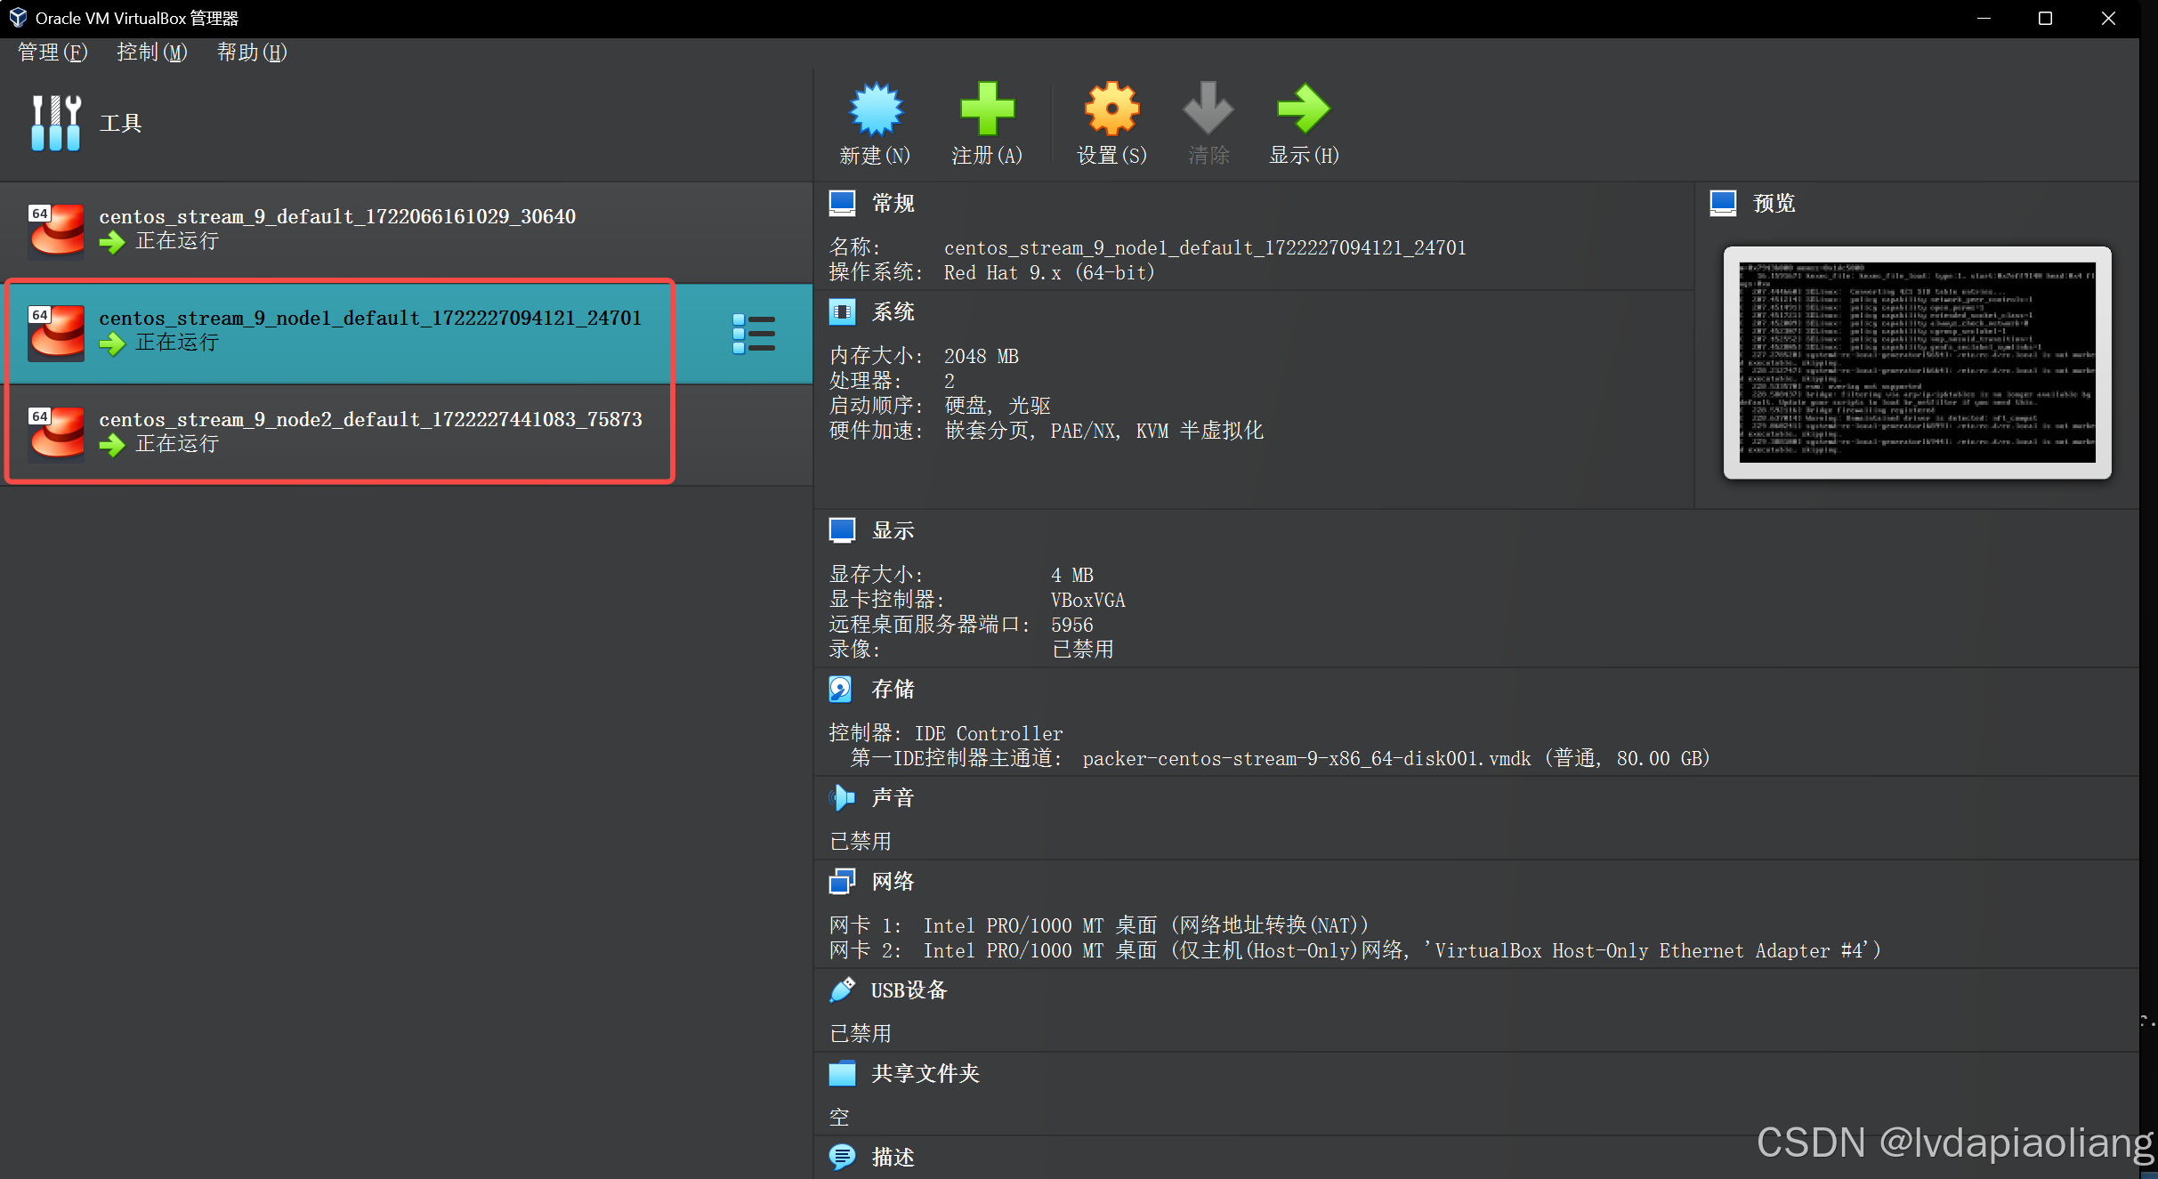
Task: Click the 网卡 1 NAT adapter line
Action: click(1099, 925)
